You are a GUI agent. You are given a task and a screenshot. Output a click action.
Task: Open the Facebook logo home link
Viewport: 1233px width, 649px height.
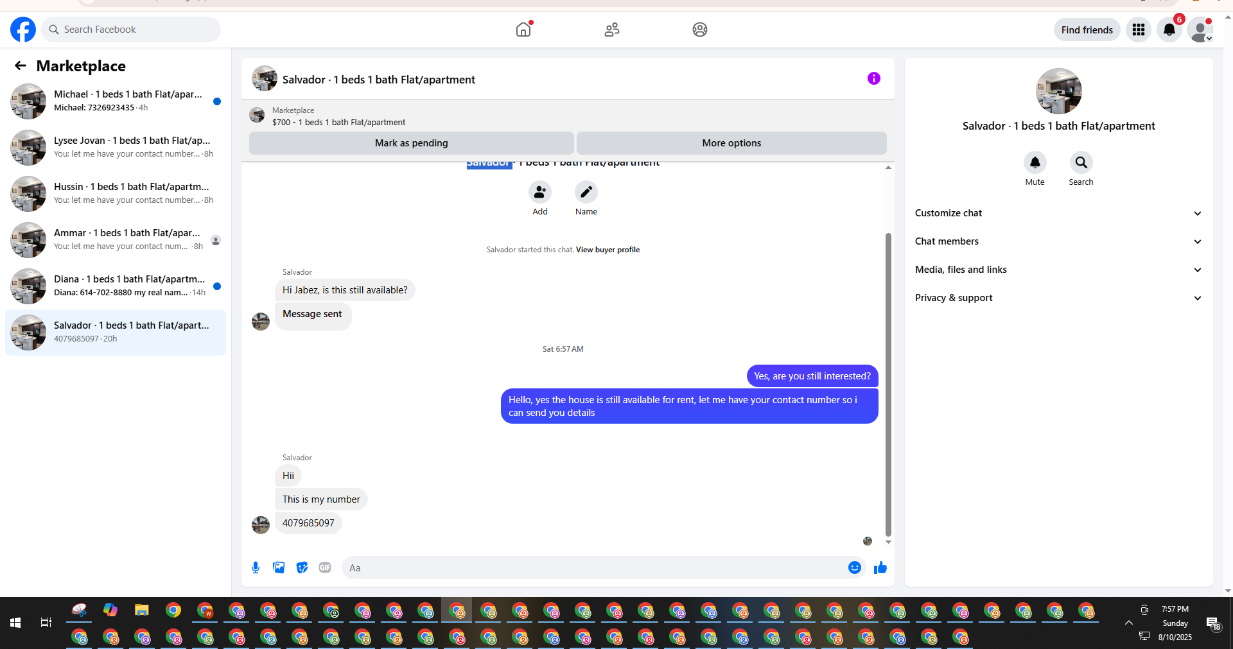[x=23, y=30]
